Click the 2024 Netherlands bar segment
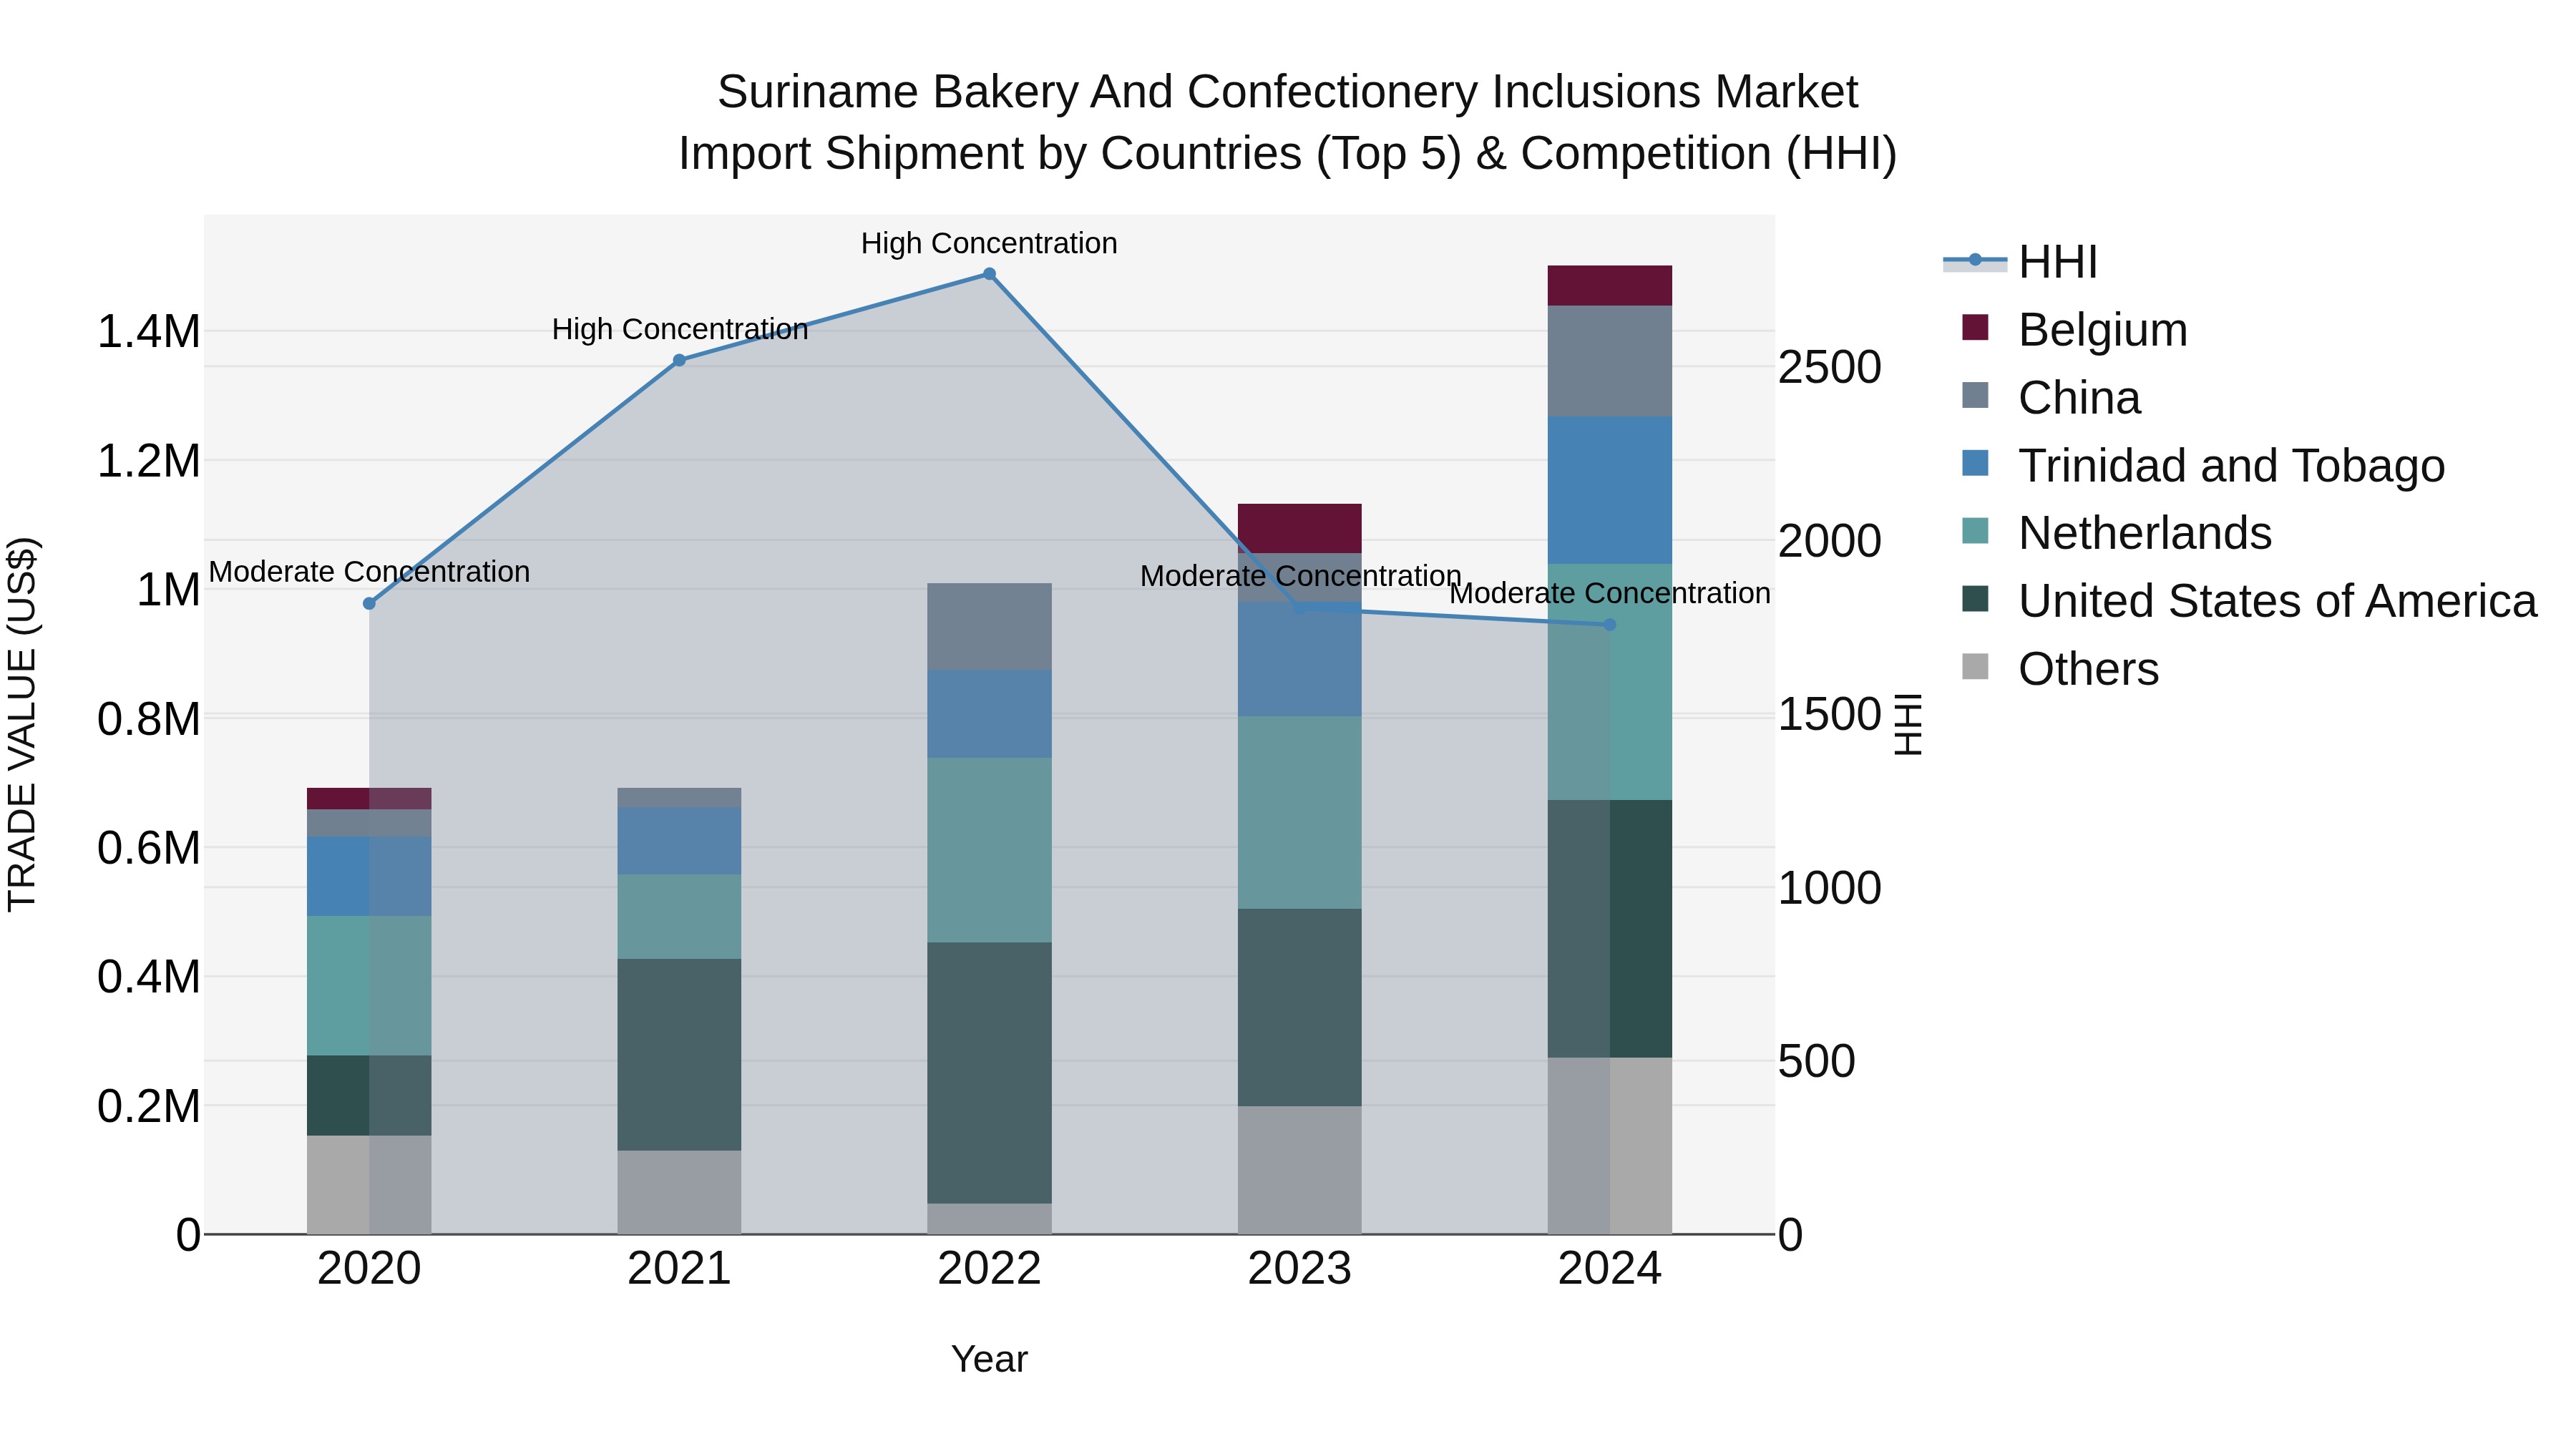Screen dimensions: 2576x1449 (1610, 682)
